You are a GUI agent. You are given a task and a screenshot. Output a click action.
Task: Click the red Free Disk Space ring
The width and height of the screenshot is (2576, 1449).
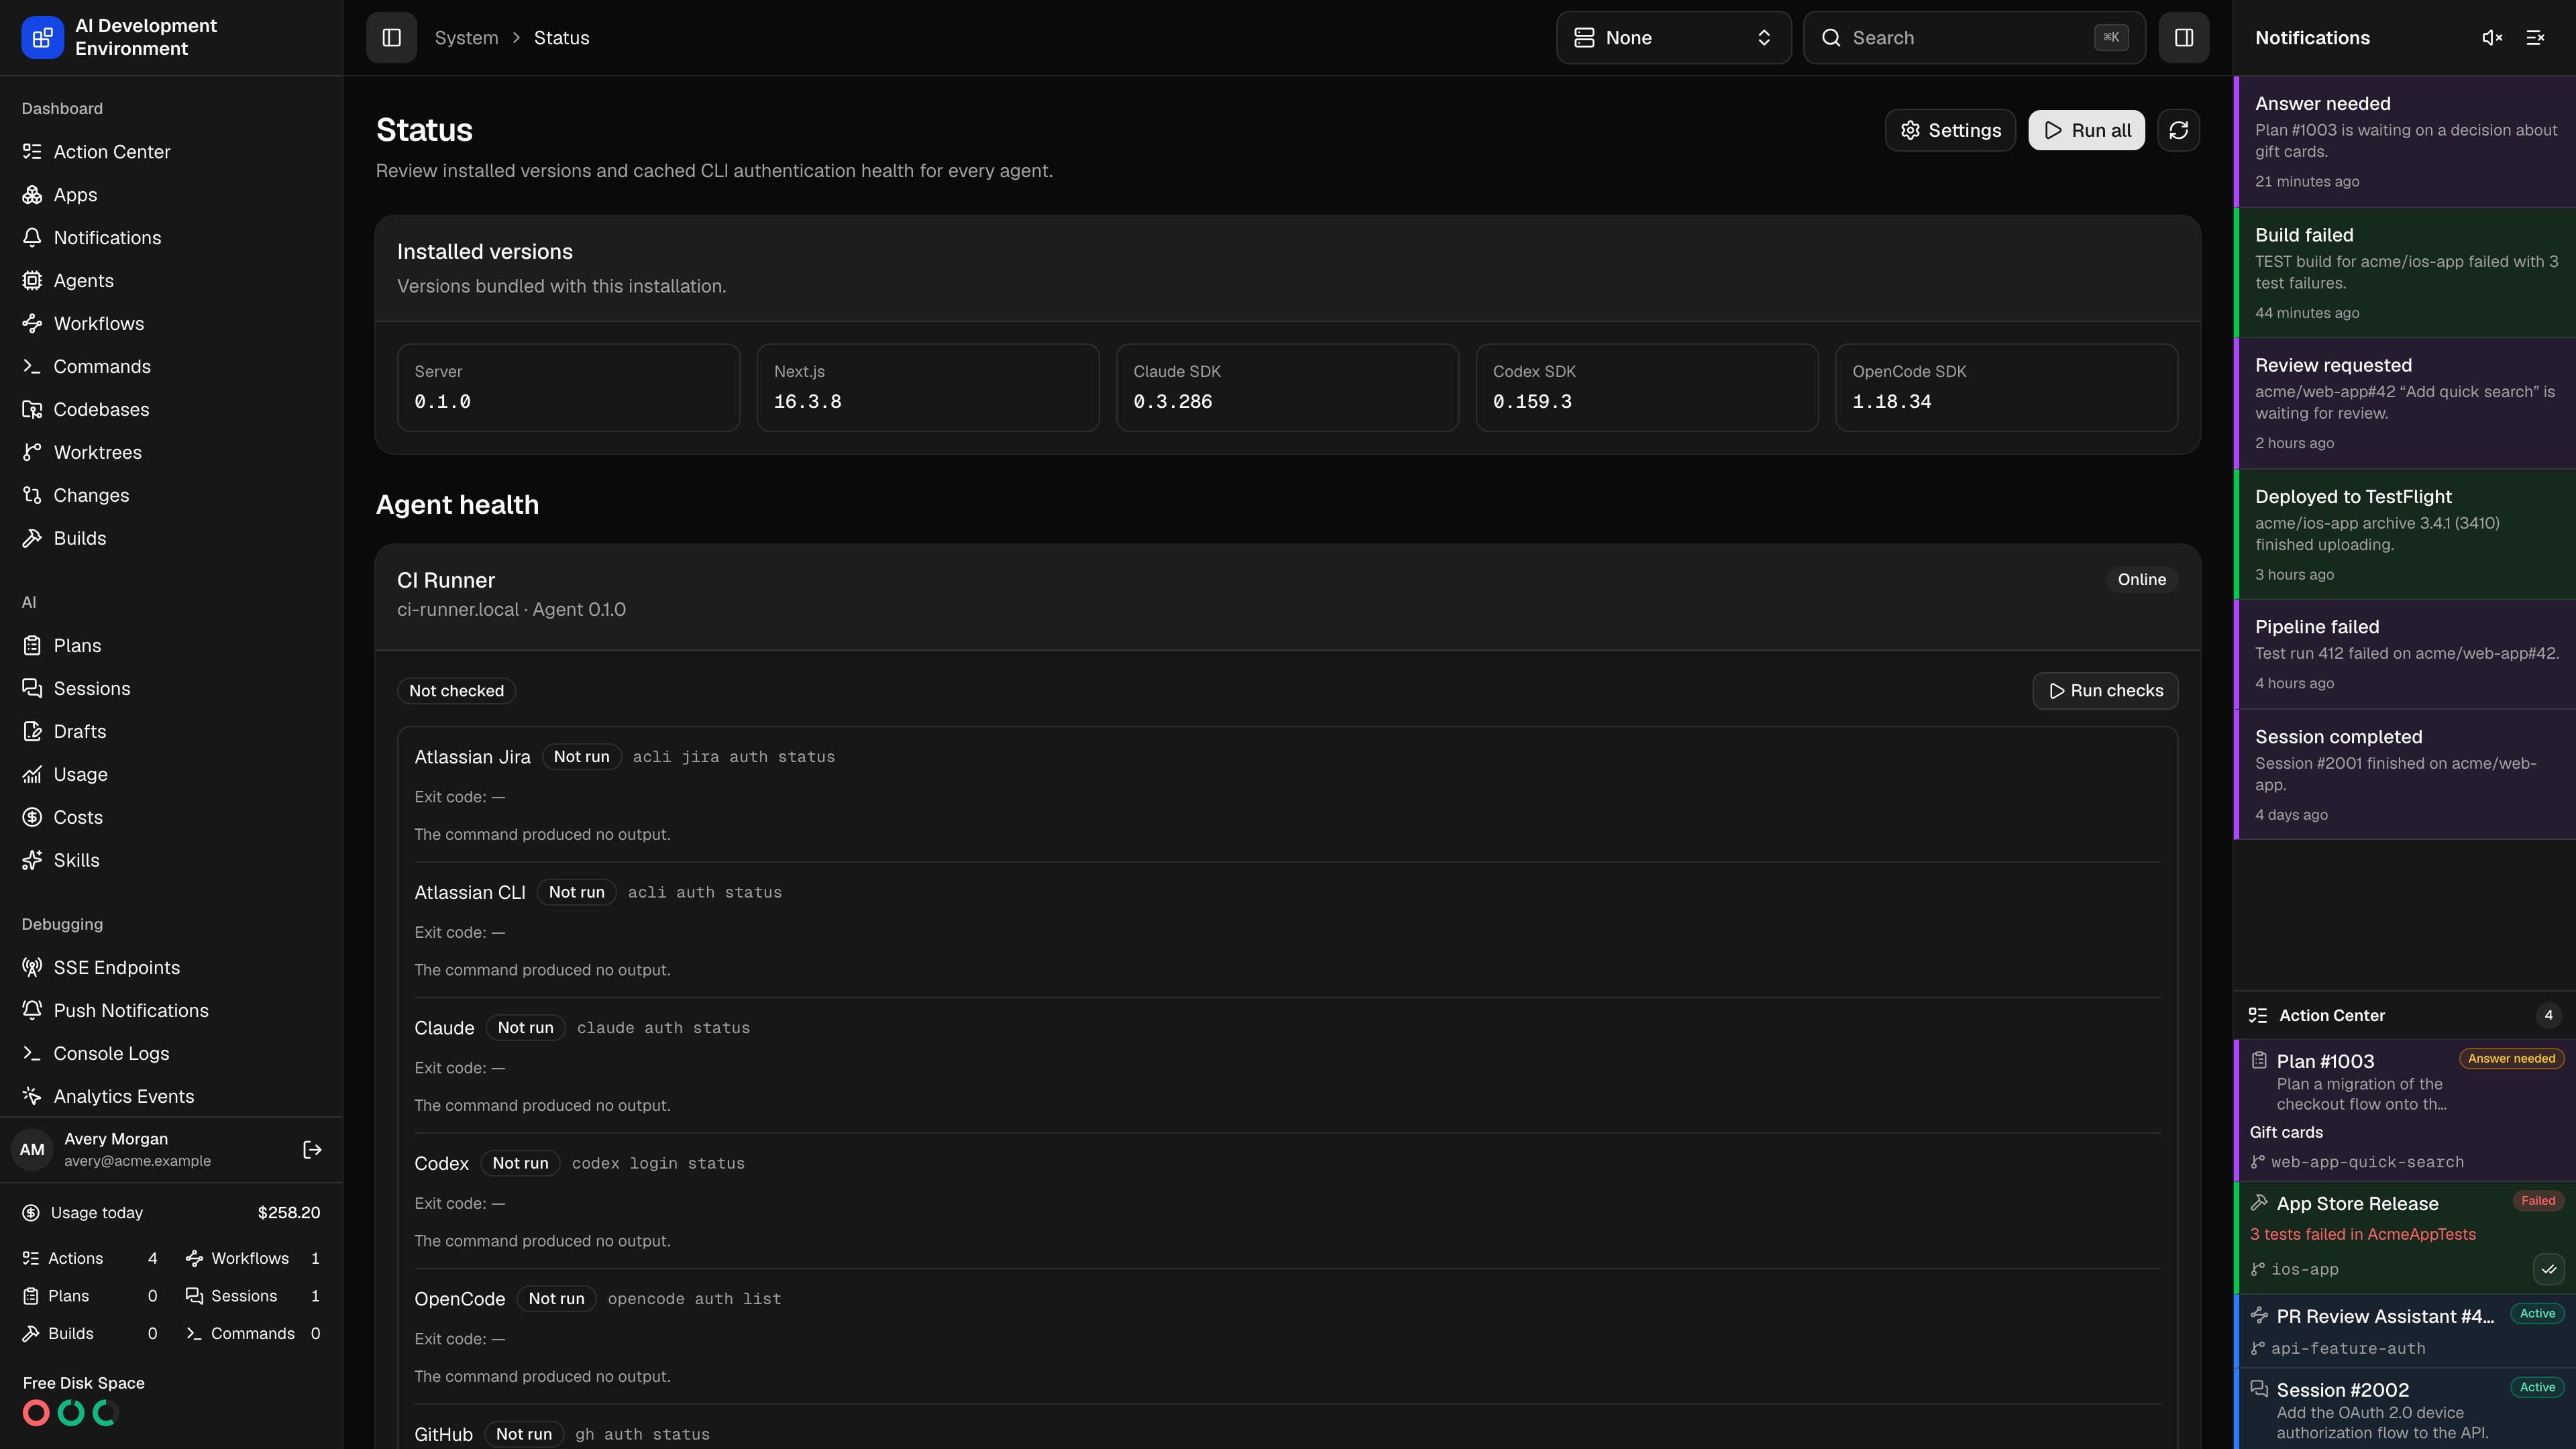(36, 1413)
